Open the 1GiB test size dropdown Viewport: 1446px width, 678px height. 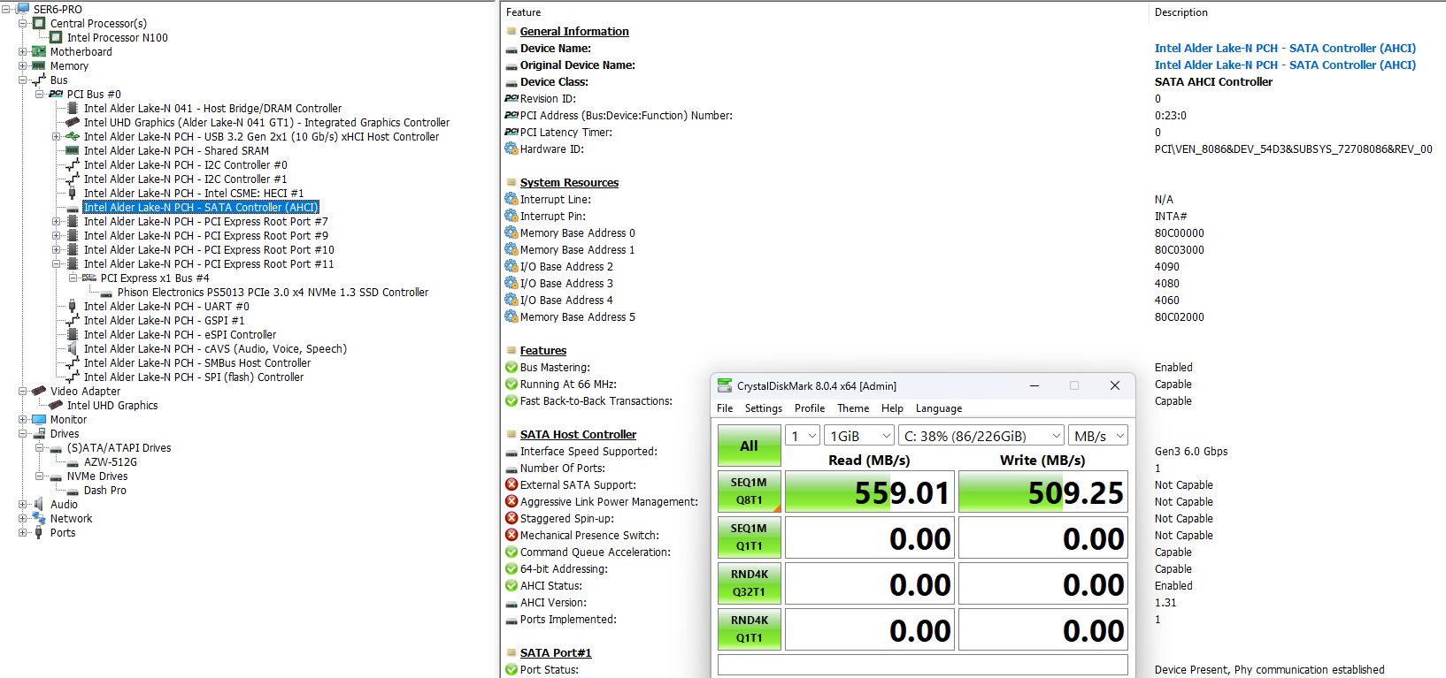[859, 436]
